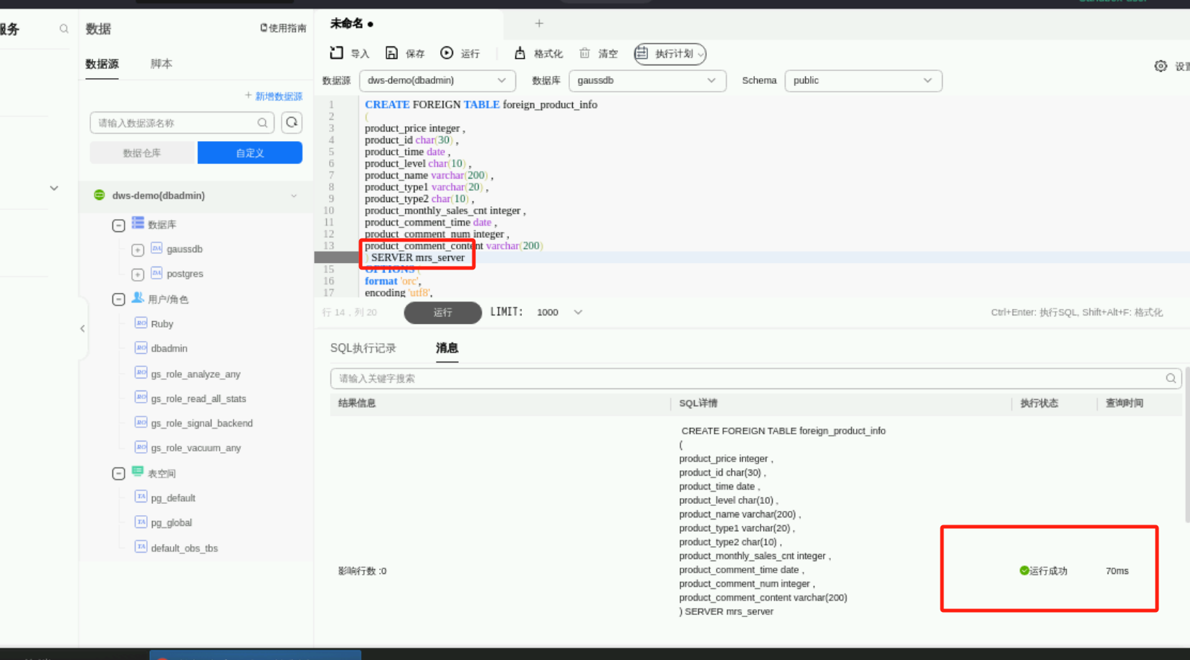This screenshot has width=1190, height=660.
Task: Expand the postgres database node
Action: pos(138,274)
